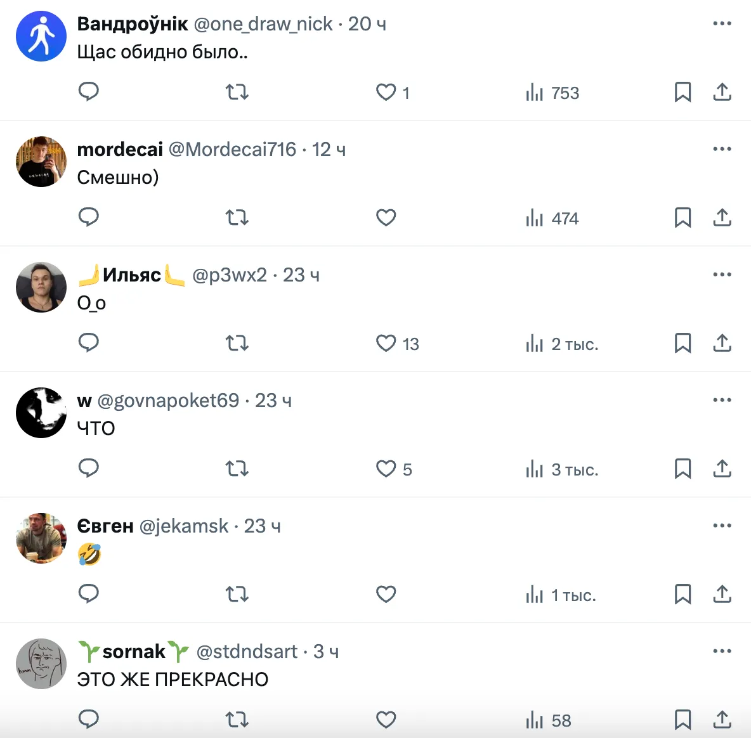Open @Mordecai716 profile handle link
The image size is (751, 738).
tap(232, 150)
